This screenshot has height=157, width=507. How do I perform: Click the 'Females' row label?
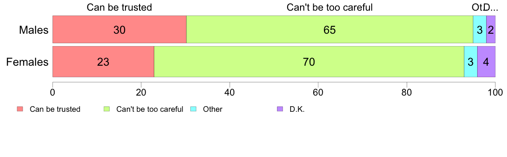[27, 62]
